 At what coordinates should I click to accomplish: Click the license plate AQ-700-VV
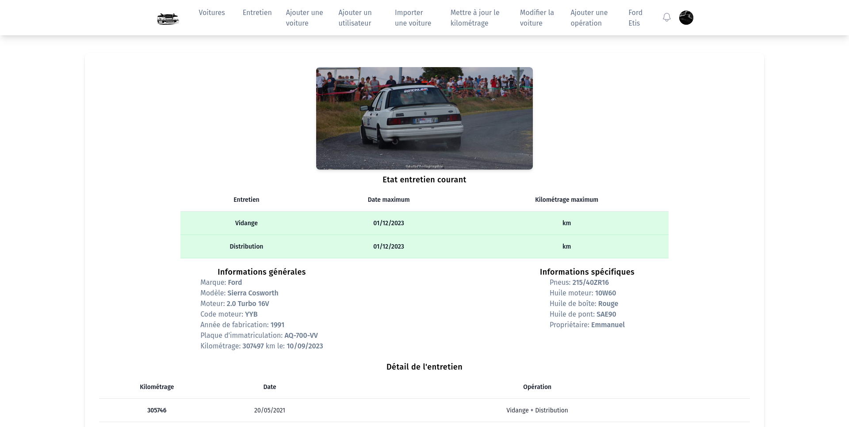click(301, 336)
